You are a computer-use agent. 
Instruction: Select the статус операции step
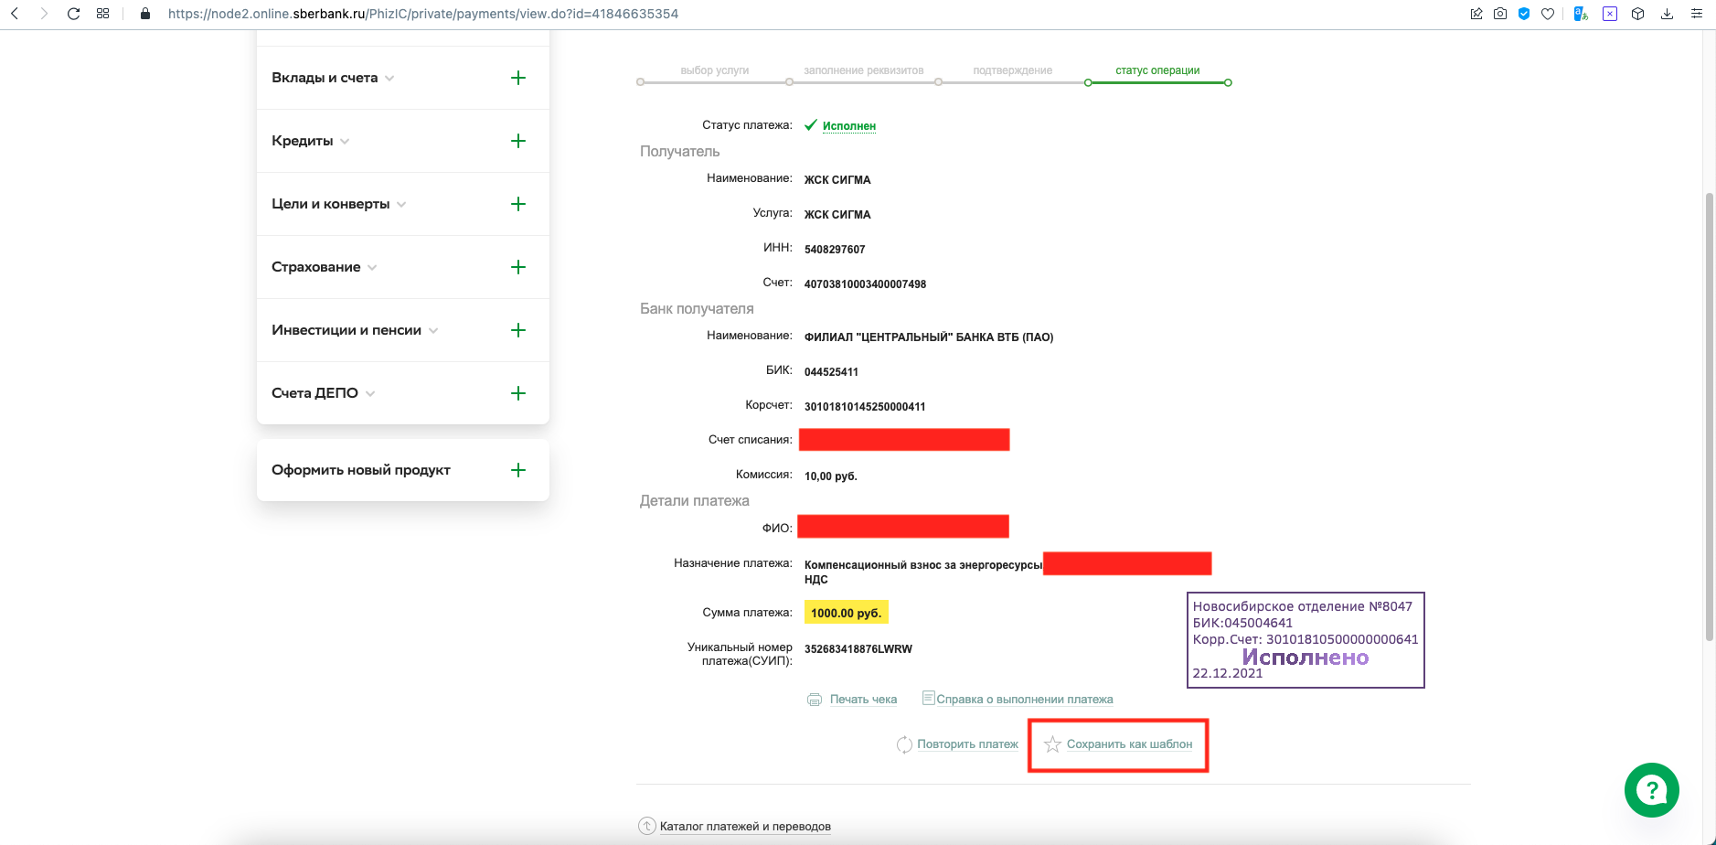pos(1157,70)
